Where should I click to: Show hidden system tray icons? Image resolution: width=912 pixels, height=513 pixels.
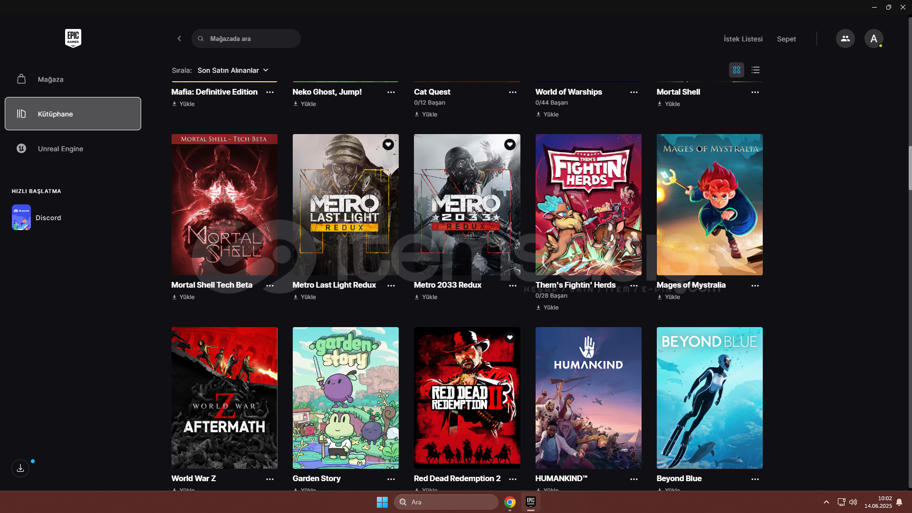tap(826, 502)
